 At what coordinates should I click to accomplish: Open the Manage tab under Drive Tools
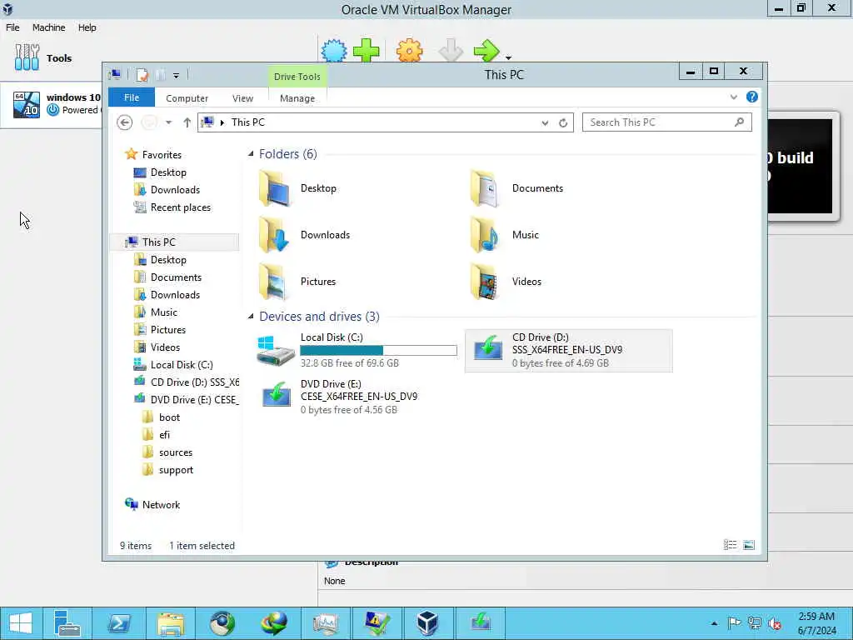(x=297, y=98)
